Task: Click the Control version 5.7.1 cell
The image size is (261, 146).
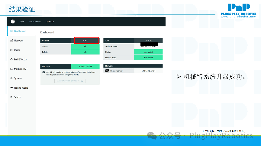Action: click(x=85, y=41)
